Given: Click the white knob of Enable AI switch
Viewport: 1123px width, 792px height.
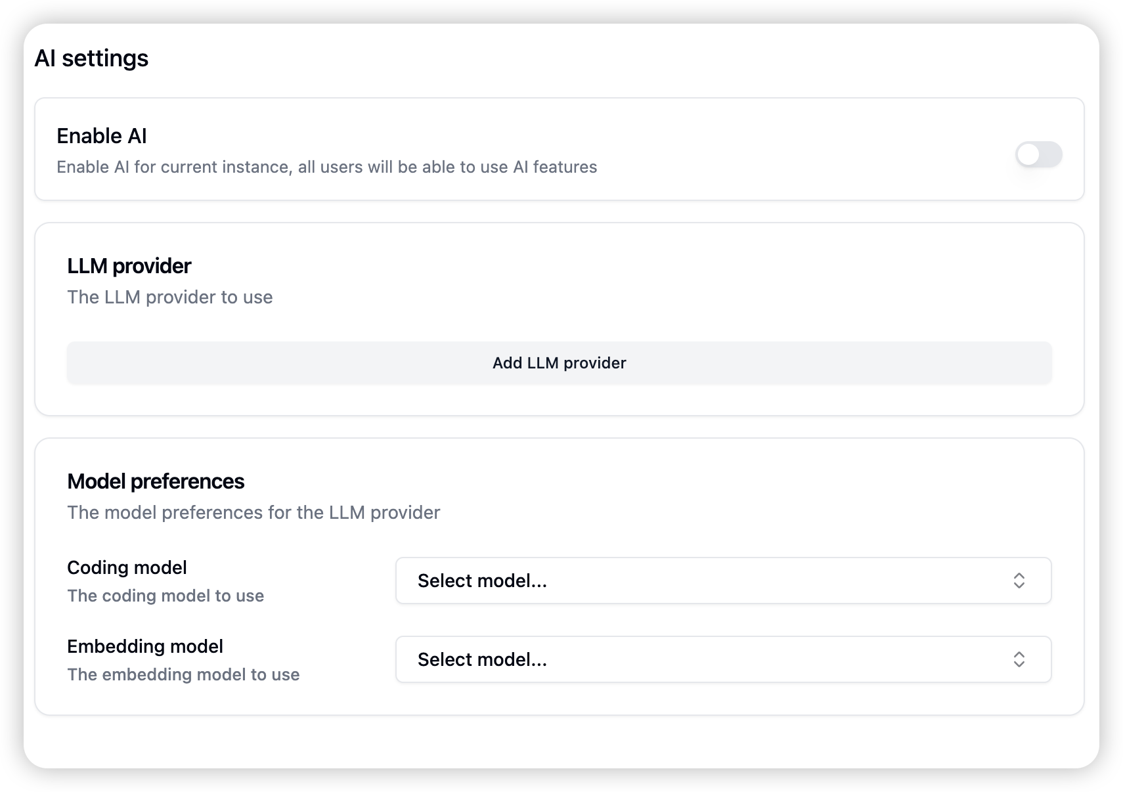Looking at the screenshot, I should (1028, 154).
